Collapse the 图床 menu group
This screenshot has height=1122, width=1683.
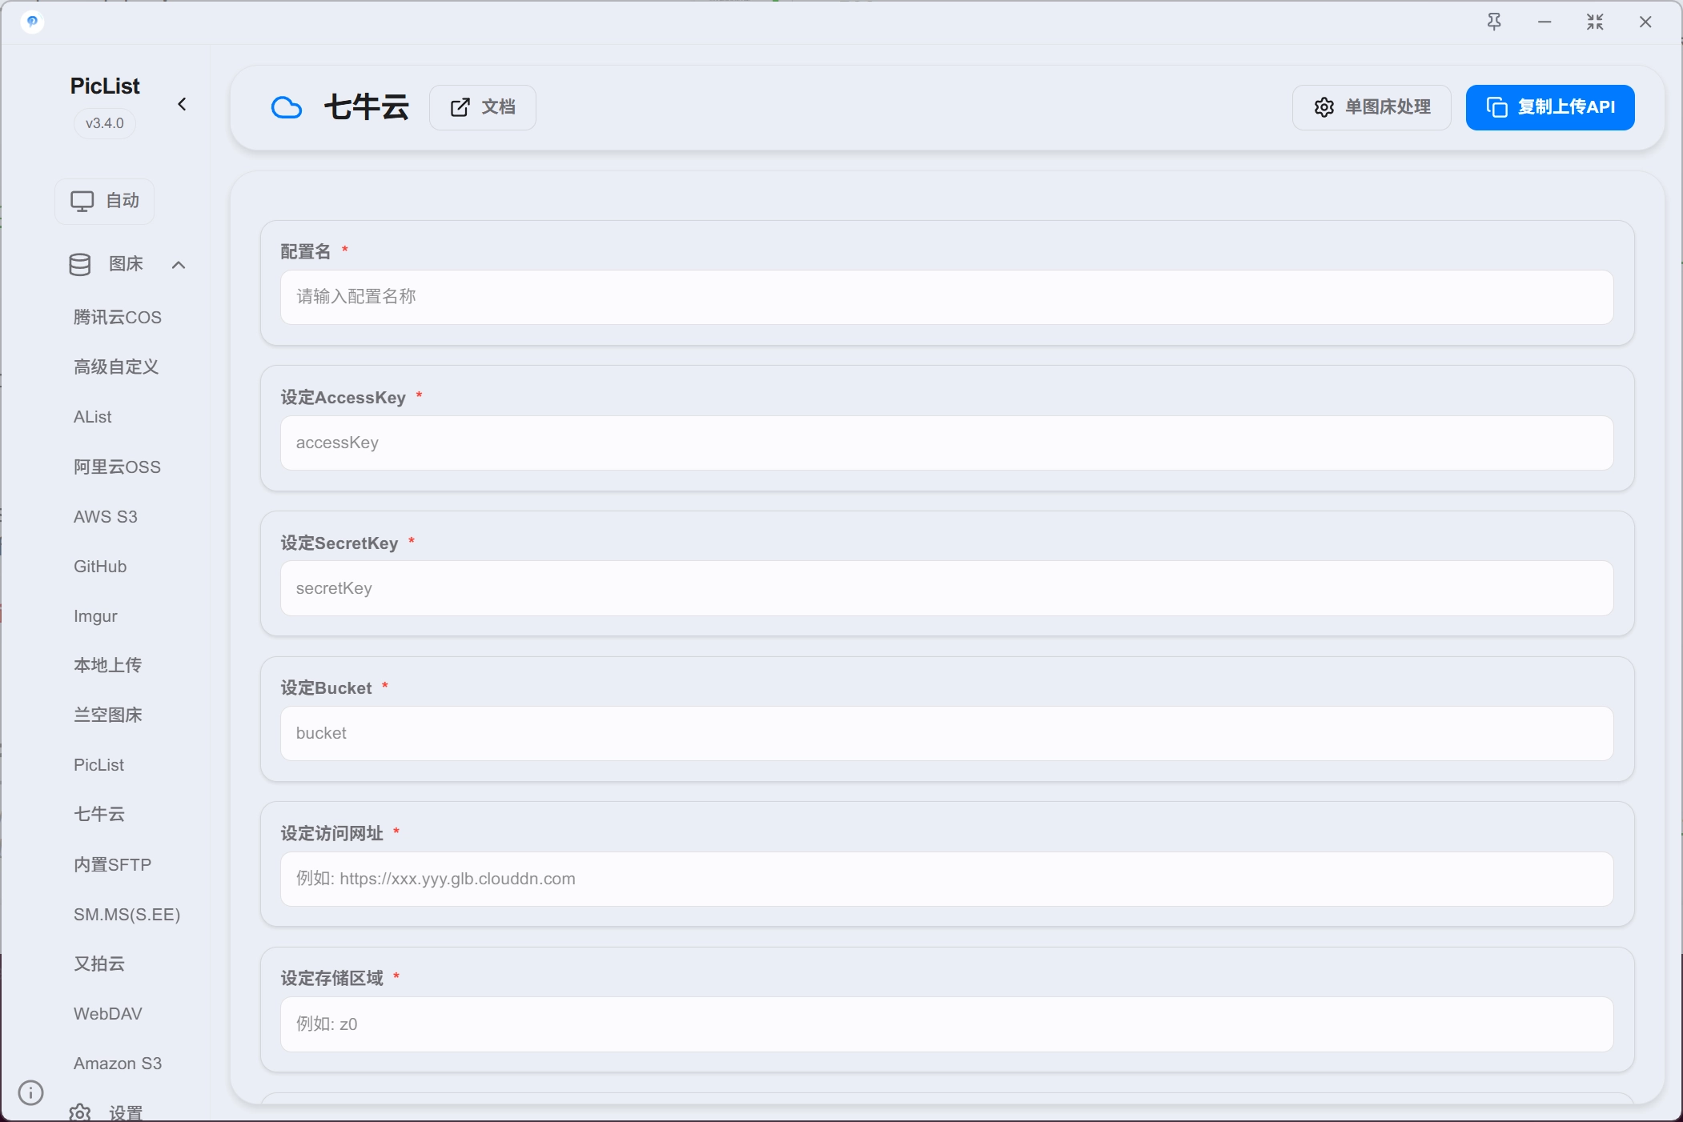coord(179,265)
